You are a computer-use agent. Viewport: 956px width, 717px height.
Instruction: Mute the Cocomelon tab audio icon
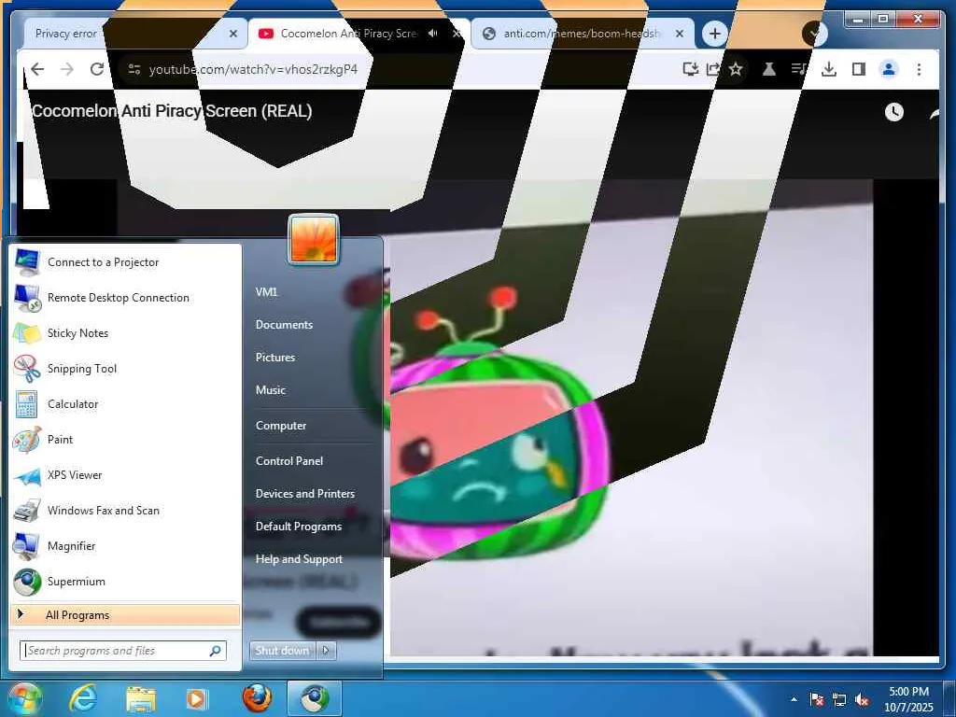[x=433, y=34]
